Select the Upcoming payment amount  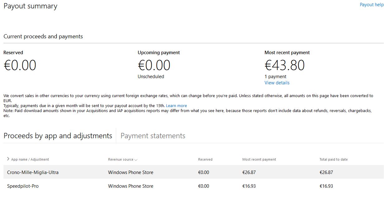tap(154, 65)
